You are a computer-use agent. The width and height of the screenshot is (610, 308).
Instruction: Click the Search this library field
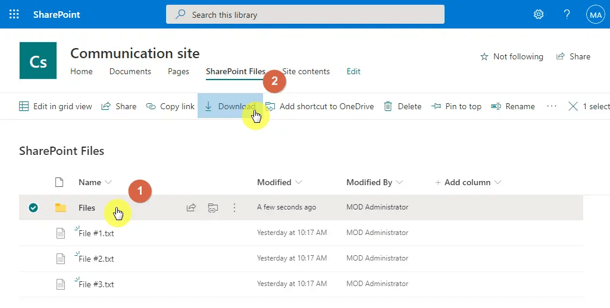click(305, 14)
